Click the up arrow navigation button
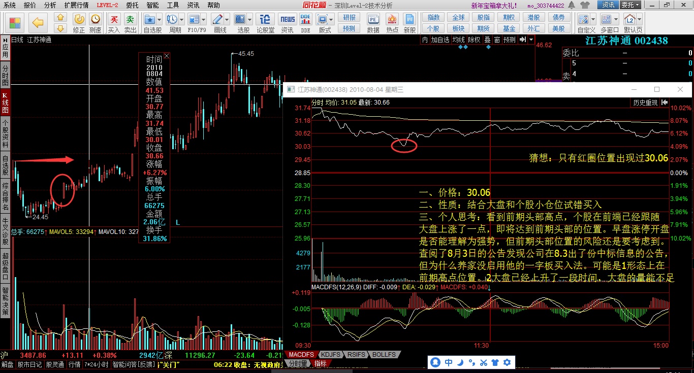Image resolution: width=694 pixels, height=373 pixels. point(60,17)
